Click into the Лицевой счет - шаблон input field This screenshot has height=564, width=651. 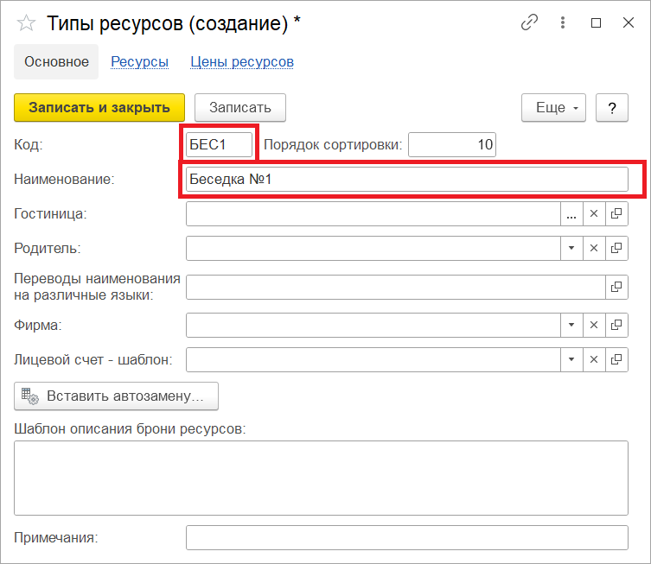coord(373,359)
